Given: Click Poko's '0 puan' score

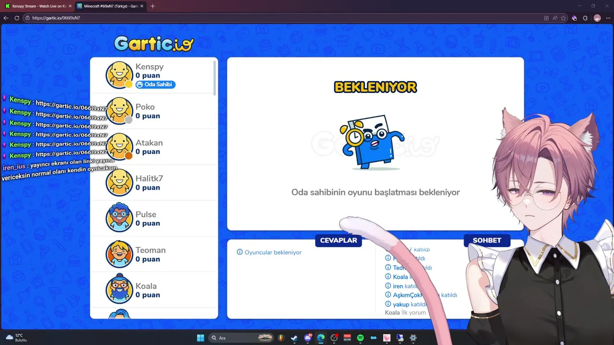Looking at the screenshot, I should tap(148, 116).
